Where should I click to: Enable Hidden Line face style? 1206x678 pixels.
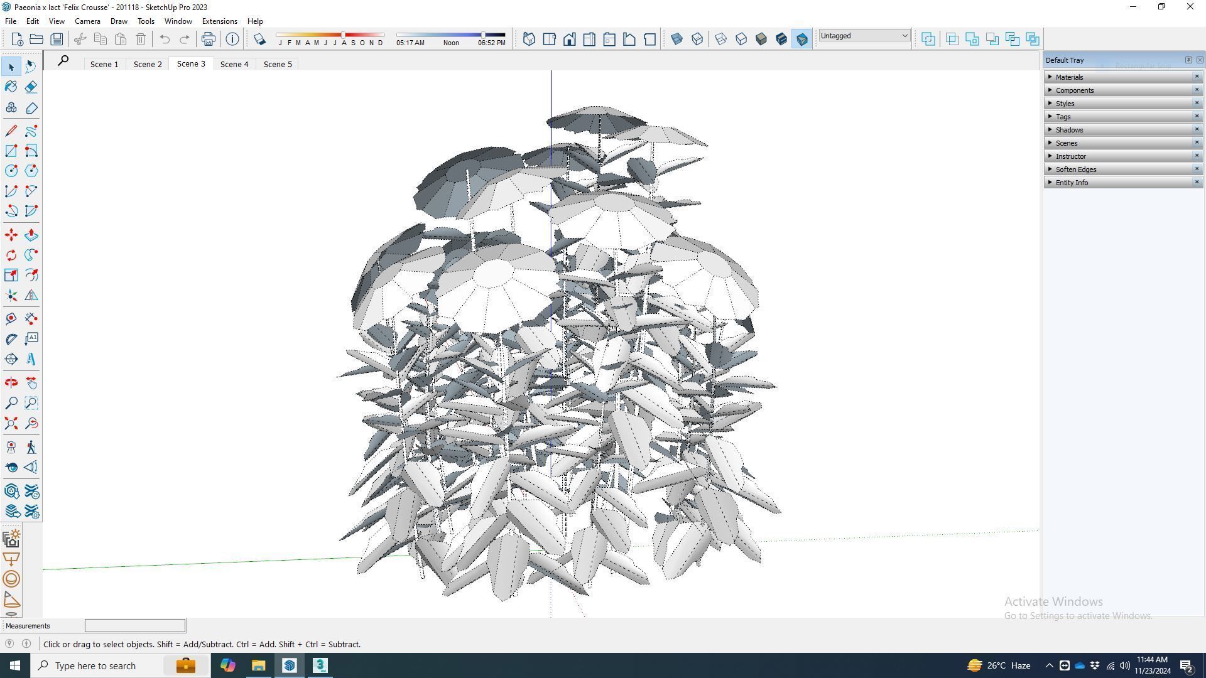coord(741,39)
